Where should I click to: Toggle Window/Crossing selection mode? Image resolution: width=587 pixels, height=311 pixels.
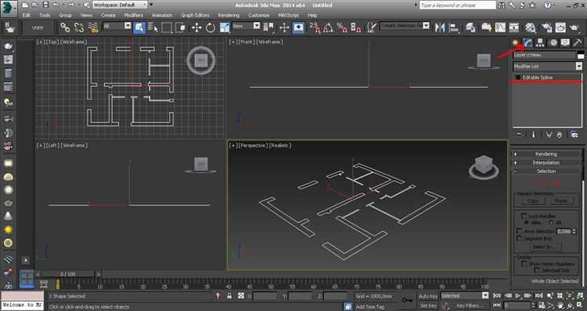click(x=181, y=27)
